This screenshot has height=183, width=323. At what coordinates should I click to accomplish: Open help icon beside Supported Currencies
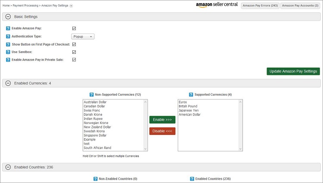coord(191,95)
